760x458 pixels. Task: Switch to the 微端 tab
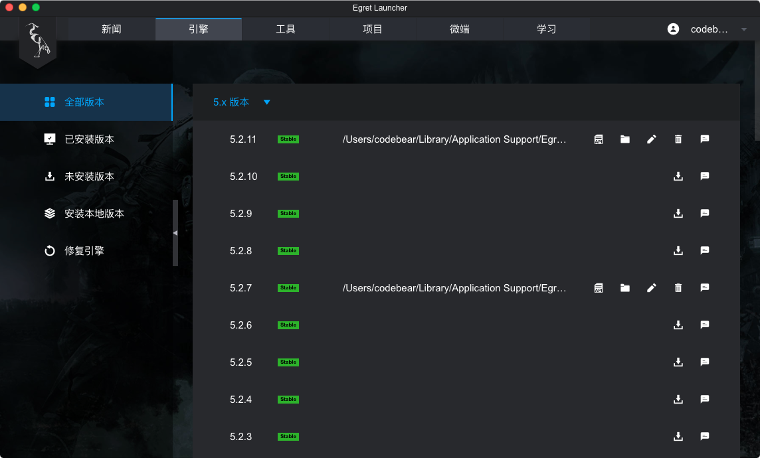point(460,29)
